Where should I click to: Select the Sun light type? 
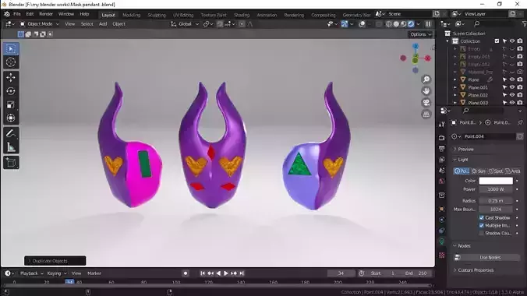pos(479,171)
